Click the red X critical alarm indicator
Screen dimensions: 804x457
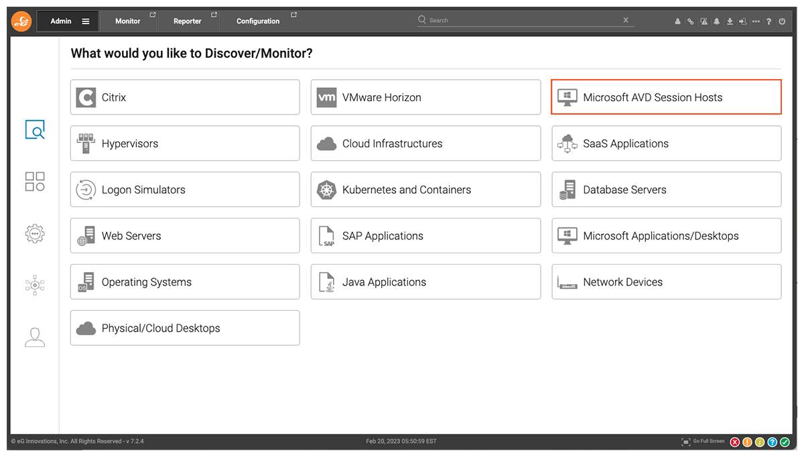(x=735, y=442)
